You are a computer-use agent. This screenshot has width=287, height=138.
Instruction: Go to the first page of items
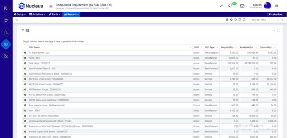(270, 20)
